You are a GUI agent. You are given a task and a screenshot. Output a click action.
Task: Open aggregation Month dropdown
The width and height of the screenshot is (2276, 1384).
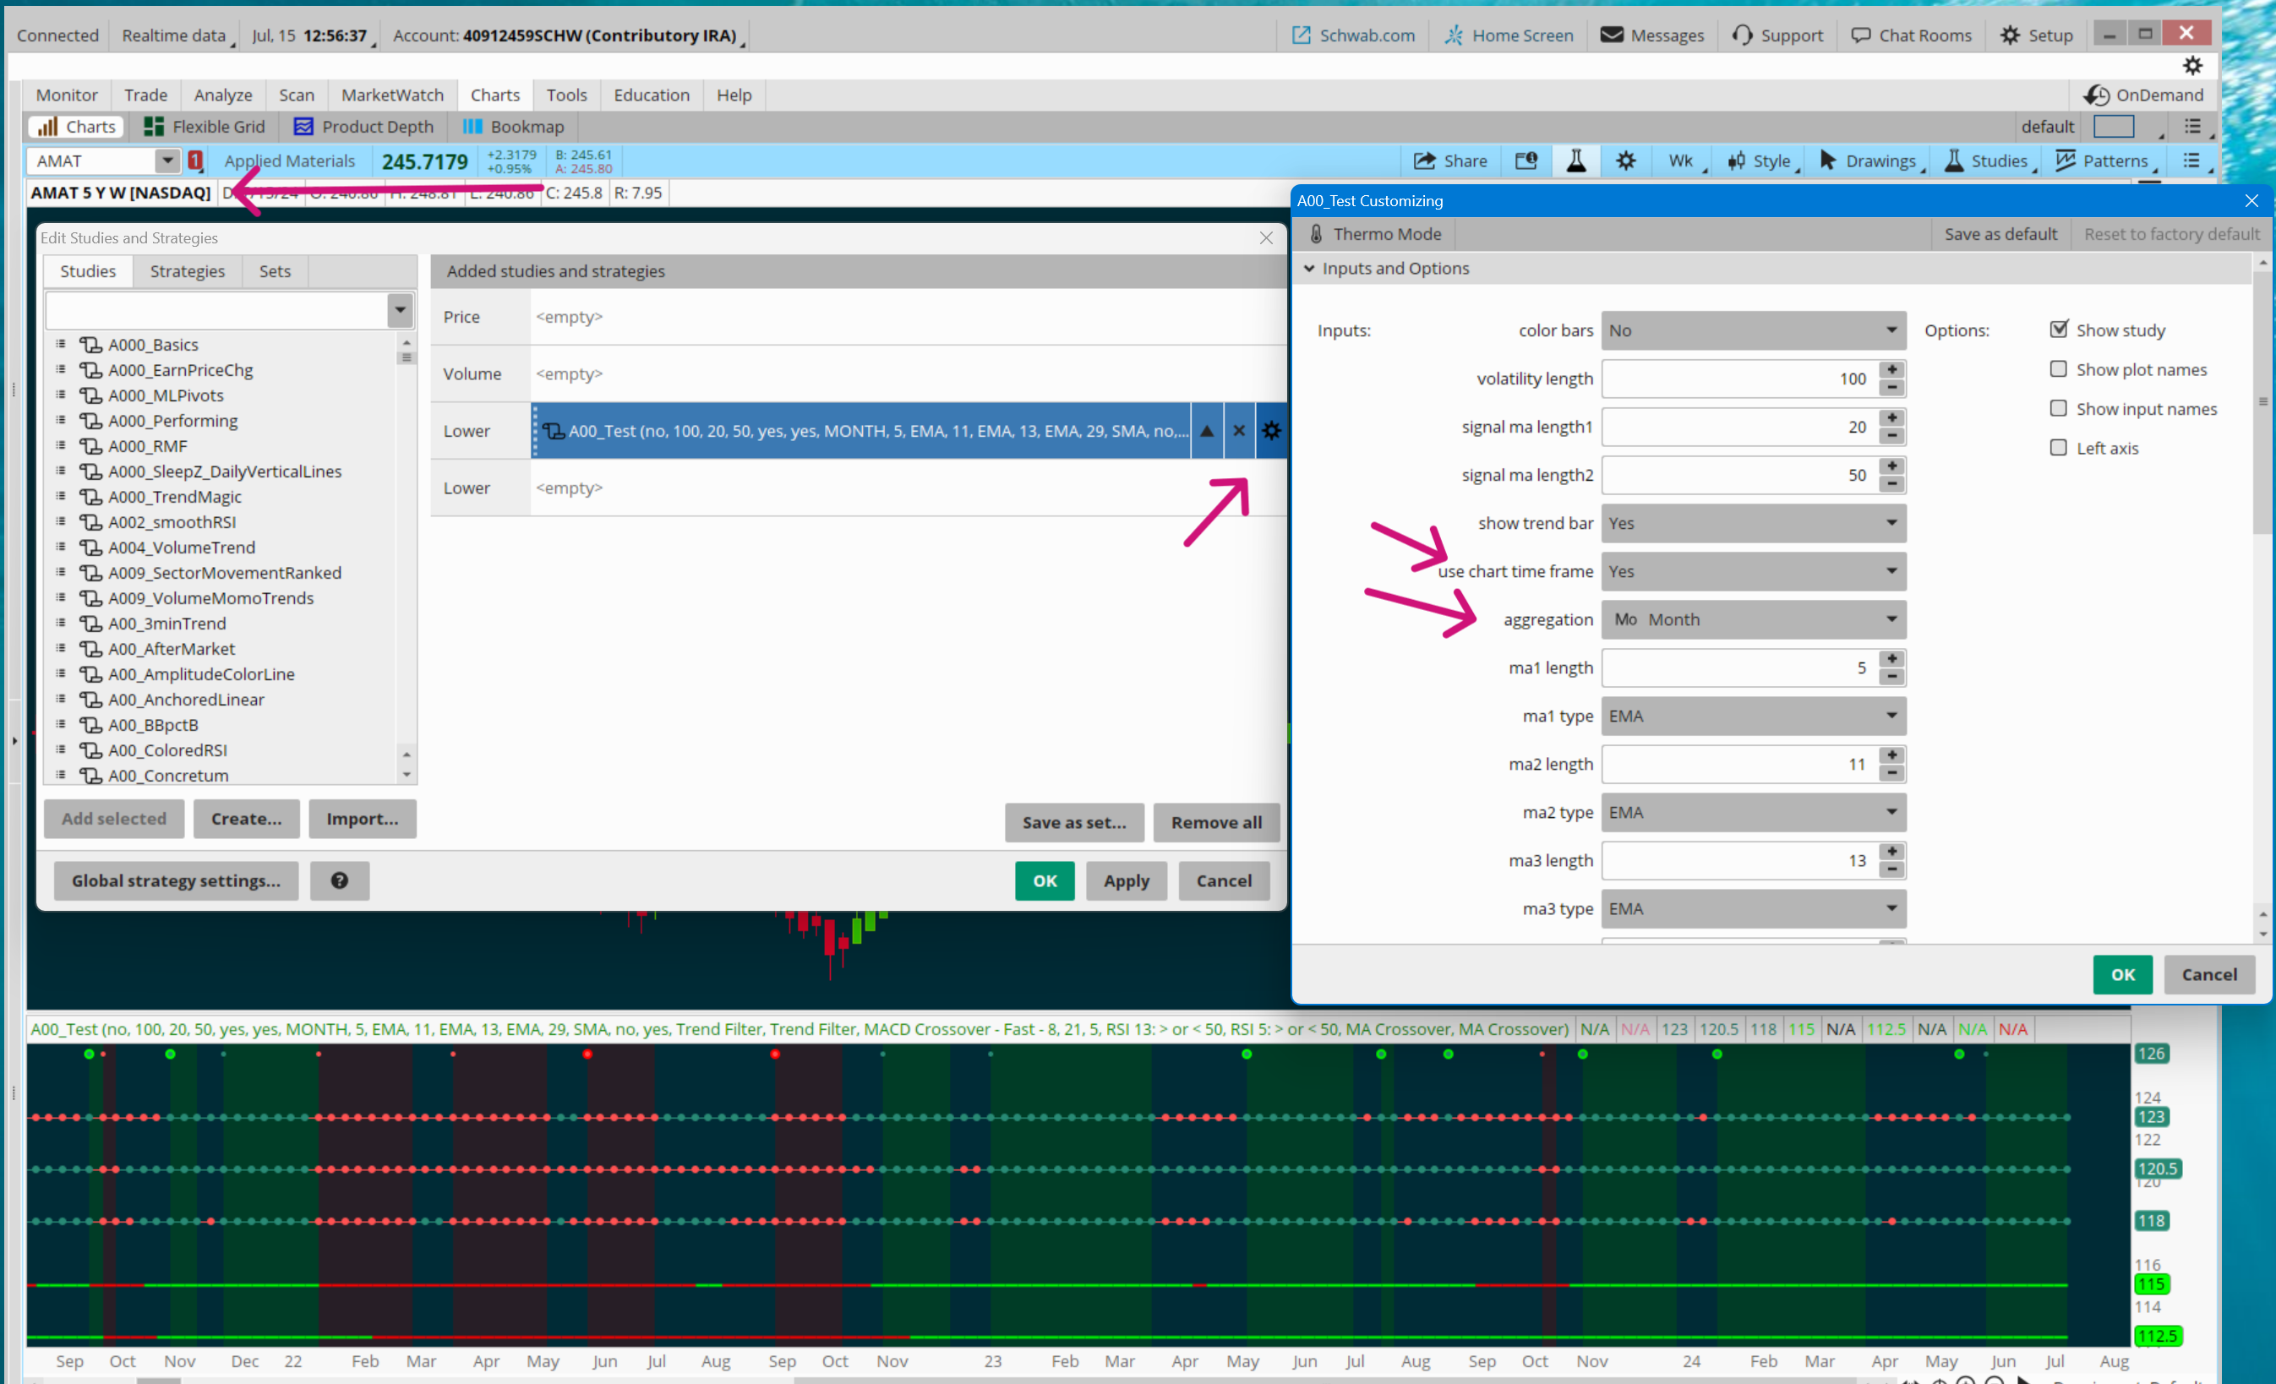(x=1752, y=619)
